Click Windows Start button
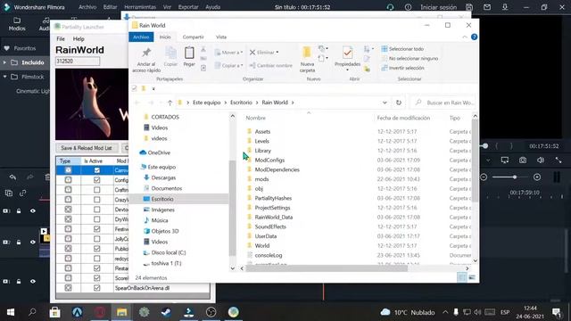The width and height of the screenshot is (571, 321). [11, 312]
